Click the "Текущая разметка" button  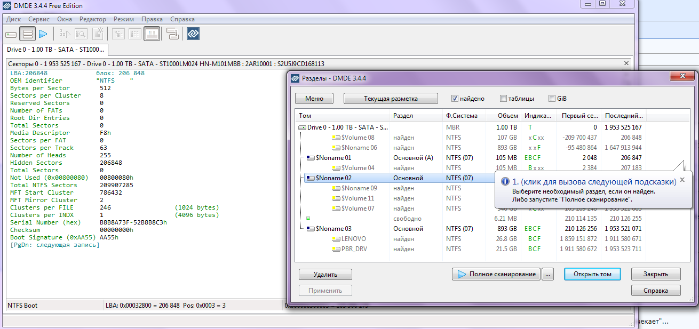pos(391,99)
